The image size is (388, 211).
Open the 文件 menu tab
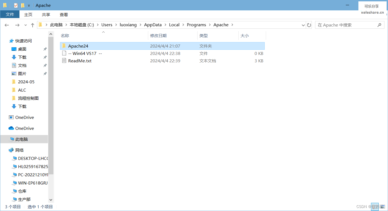(x=10, y=14)
